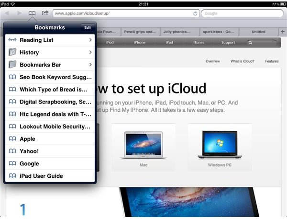287x219 pixels.
Task: Click the History folder icon
Action: (12, 52)
